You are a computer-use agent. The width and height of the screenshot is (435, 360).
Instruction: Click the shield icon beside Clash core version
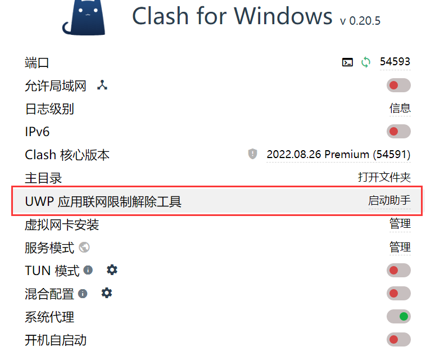[252, 154]
